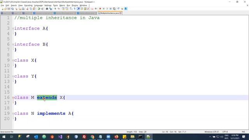
Task: Click line number 15 in the margin
Action: coord(7,92)
